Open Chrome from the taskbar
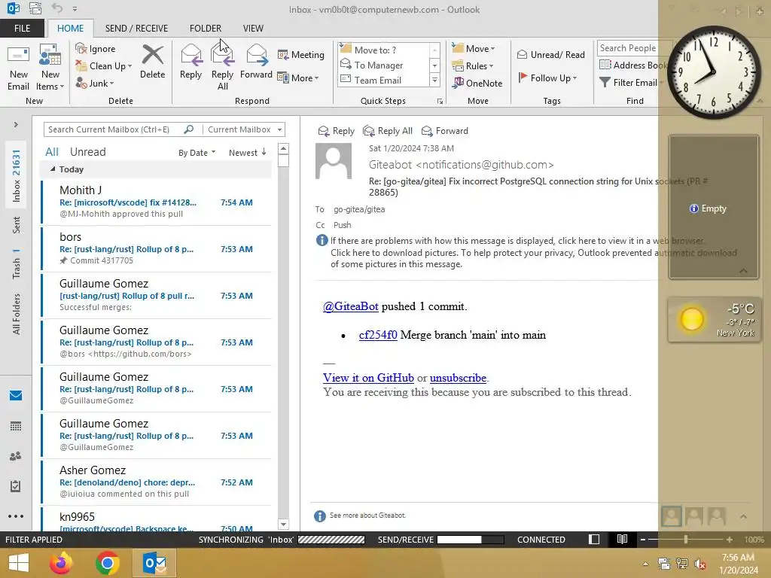Viewport: 771px width, 578px height. (x=107, y=563)
